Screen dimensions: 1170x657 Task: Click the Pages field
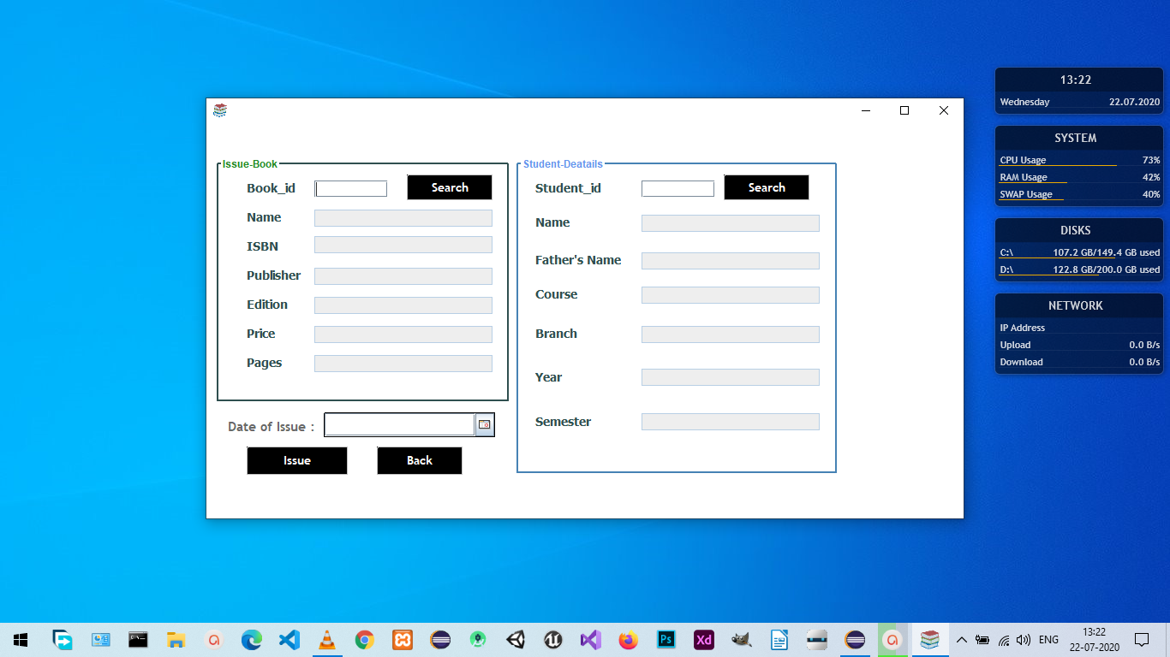(x=403, y=364)
